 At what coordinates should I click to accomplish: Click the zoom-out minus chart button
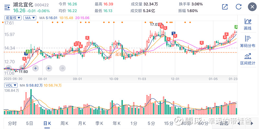(x=22, y=68)
